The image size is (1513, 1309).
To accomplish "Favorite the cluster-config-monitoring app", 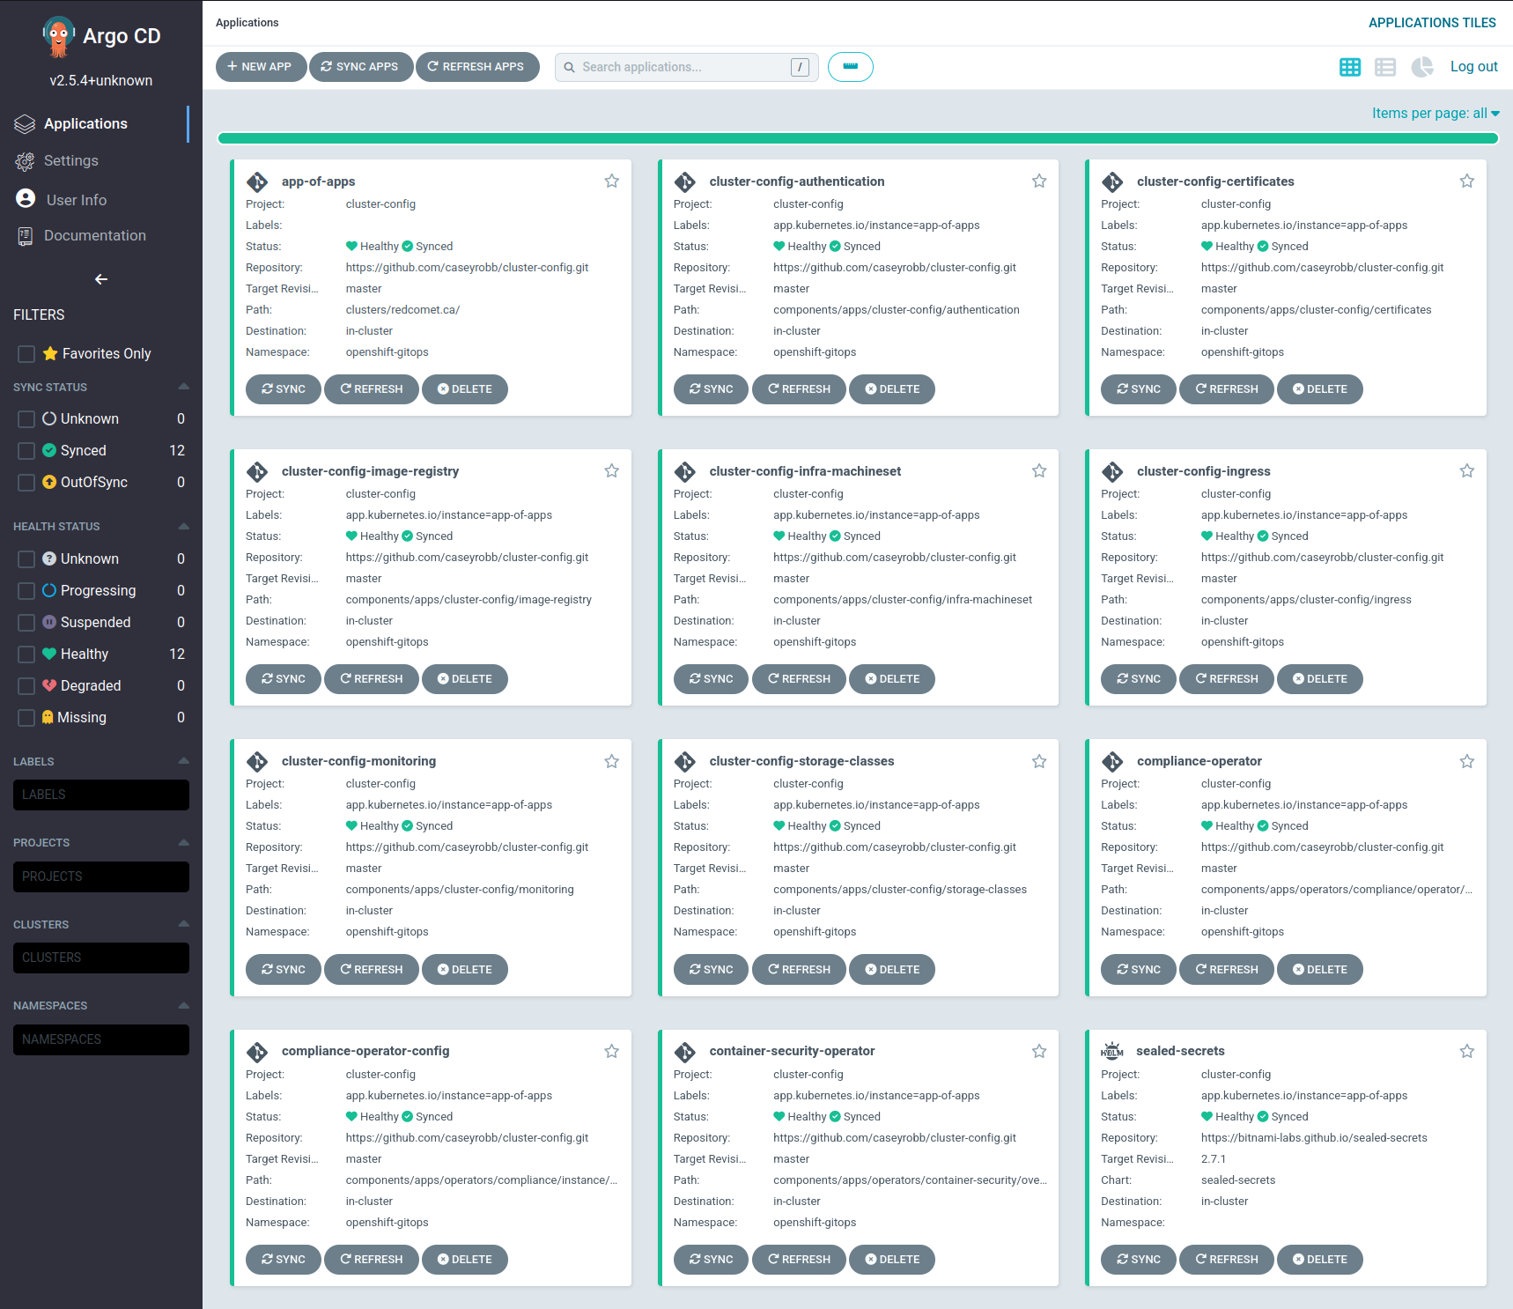I will point(611,761).
